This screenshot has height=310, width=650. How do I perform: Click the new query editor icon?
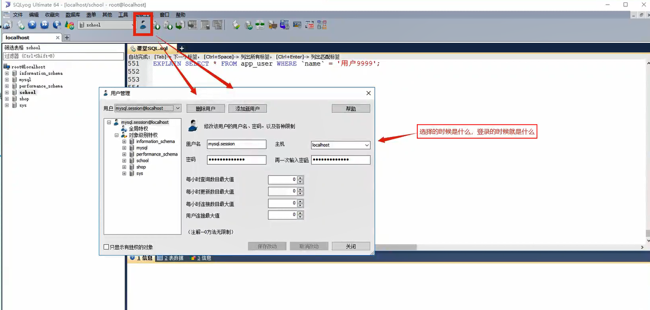[x=21, y=25]
